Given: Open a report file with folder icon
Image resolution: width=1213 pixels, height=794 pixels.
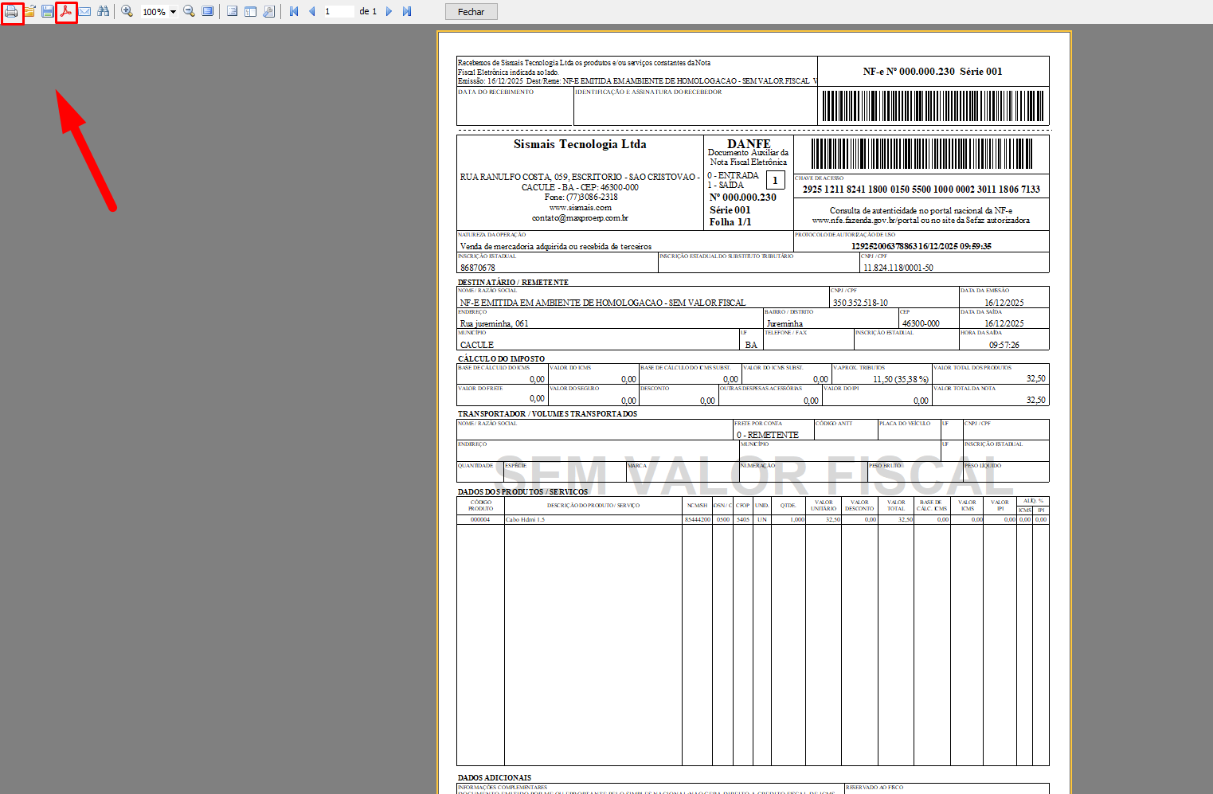Looking at the screenshot, I should 29,12.
